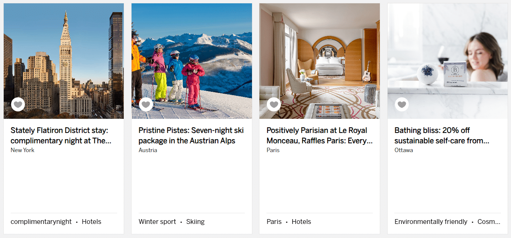Open "Bathing bliss: 20% off" offer title

click(442, 135)
